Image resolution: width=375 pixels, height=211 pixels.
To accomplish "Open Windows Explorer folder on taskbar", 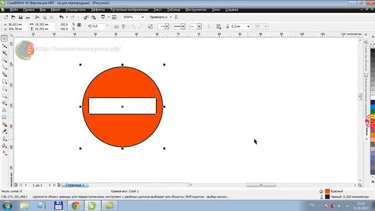I will click(25, 206).
